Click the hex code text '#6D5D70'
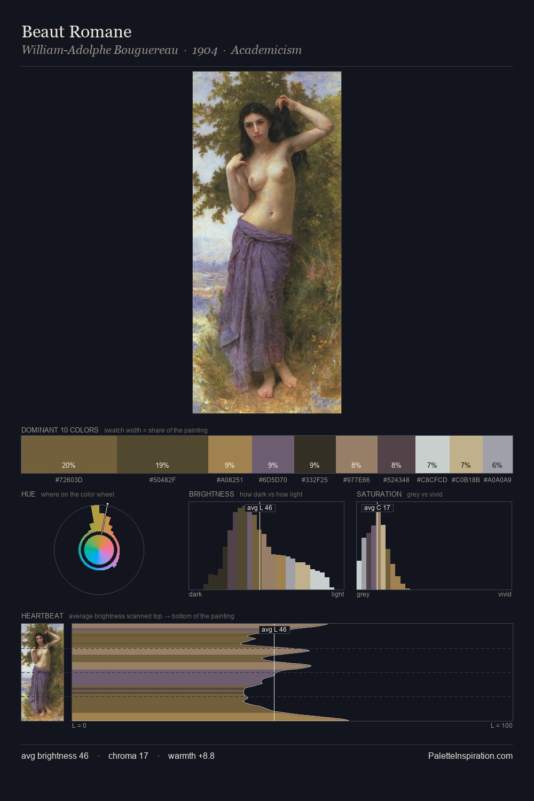 (273, 480)
